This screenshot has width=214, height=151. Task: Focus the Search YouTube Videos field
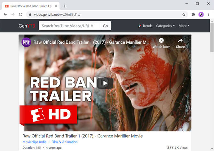tap(69, 26)
